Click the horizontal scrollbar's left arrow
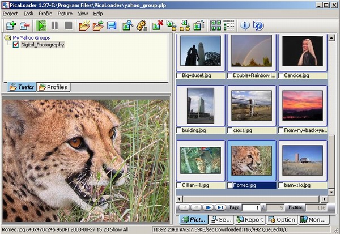This screenshot has height=234, width=340. tap(179, 199)
